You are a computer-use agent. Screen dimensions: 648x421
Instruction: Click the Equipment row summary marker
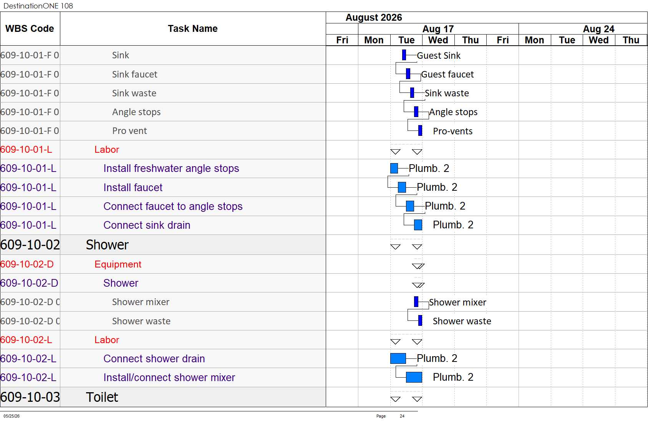point(418,266)
